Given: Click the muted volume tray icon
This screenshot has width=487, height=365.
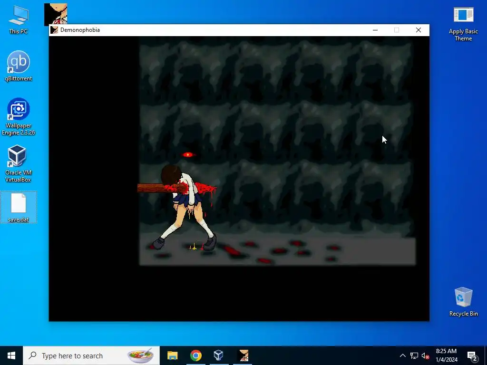Looking at the screenshot, I should (425, 355).
